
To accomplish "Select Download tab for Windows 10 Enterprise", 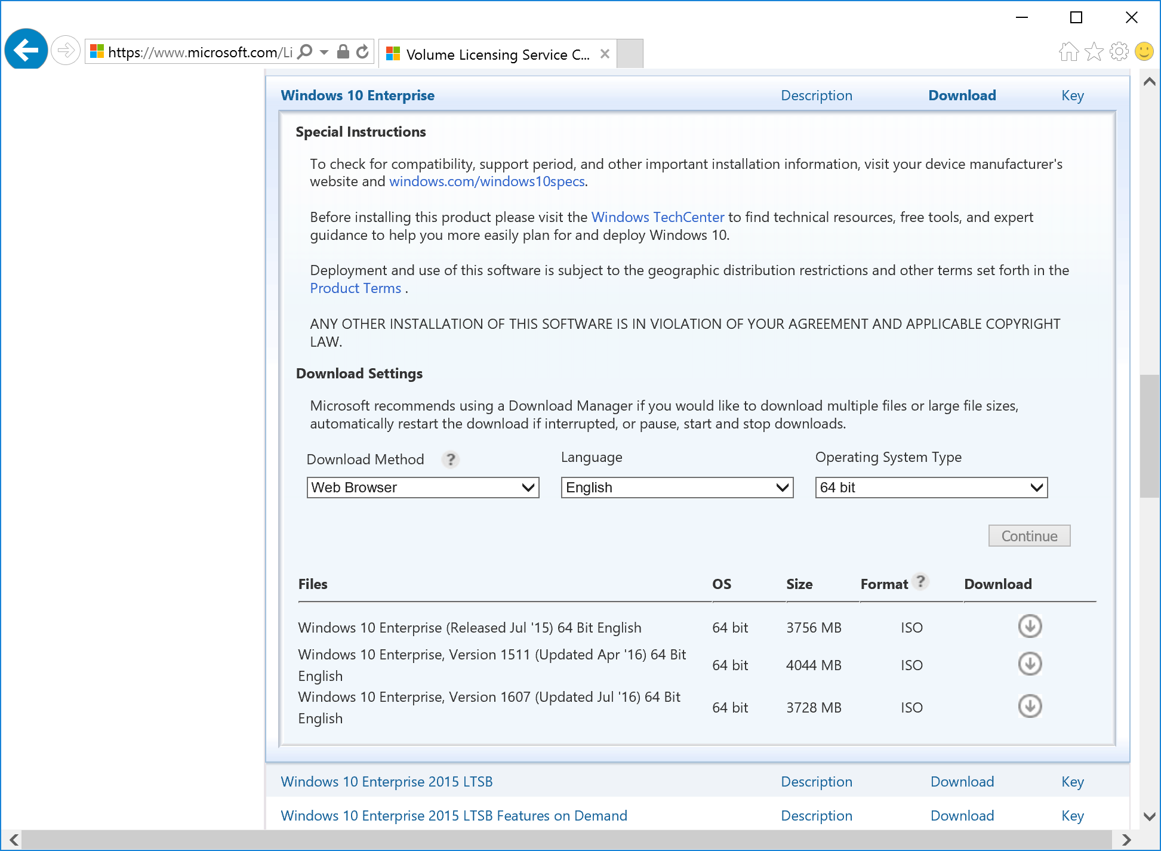I will pyautogui.click(x=962, y=95).
